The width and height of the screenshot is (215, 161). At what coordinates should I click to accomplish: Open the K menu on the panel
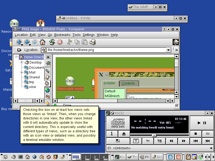click(x=5, y=157)
